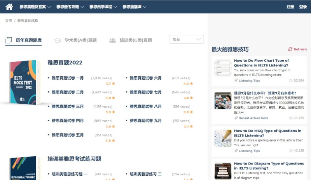Click 首页 in the breadcrumb
The height and width of the screenshot is (180, 311).
pos(9,21)
